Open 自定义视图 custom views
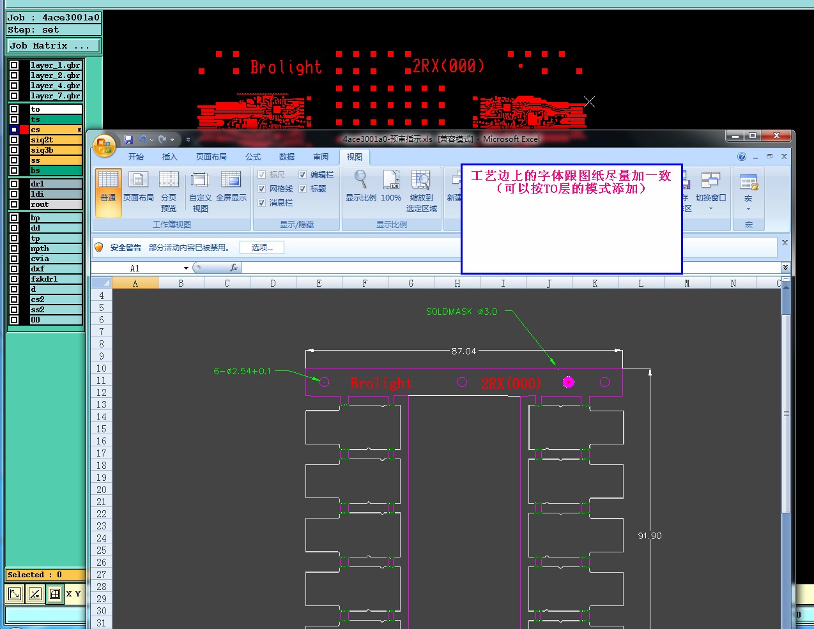The image size is (814, 629). point(201,192)
